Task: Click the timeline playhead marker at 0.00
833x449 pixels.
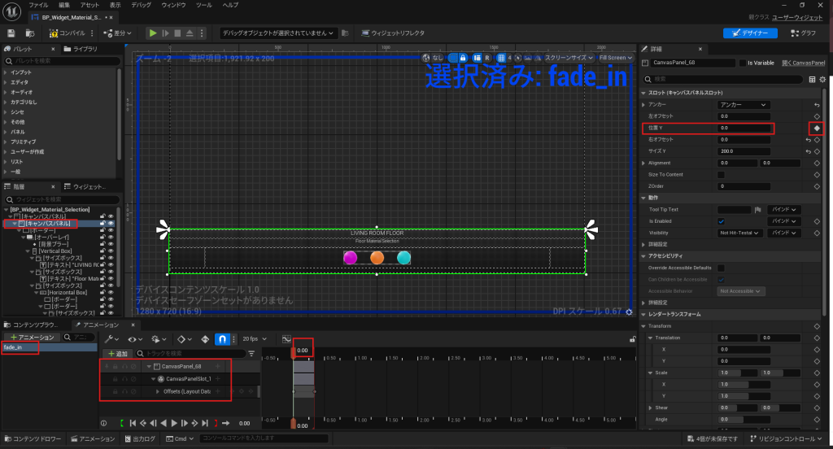Action: [294, 352]
